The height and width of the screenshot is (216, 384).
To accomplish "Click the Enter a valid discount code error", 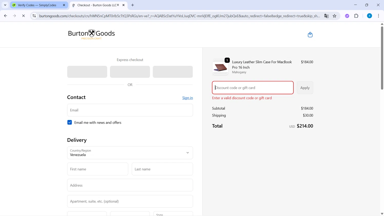I will coord(242,98).
